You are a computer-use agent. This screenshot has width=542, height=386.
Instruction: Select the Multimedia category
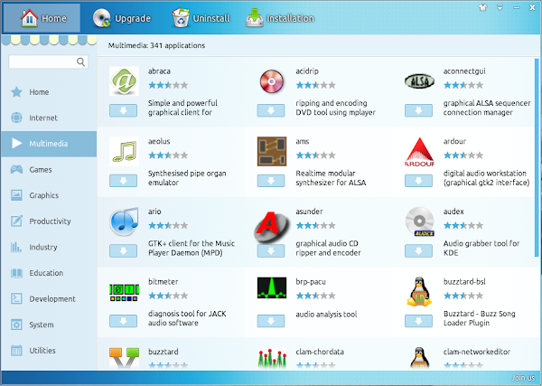point(49,144)
